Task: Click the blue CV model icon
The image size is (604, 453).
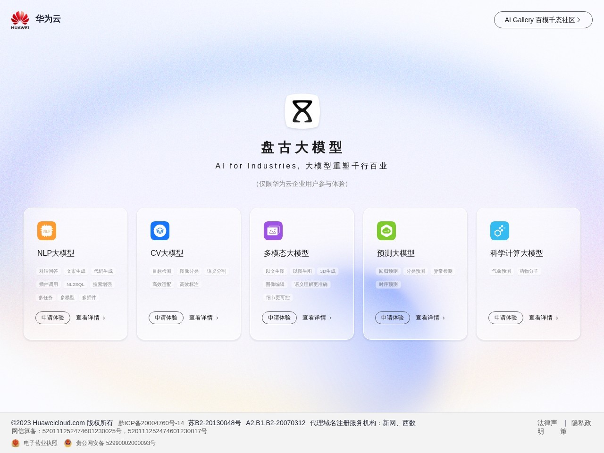Action: click(x=160, y=231)
